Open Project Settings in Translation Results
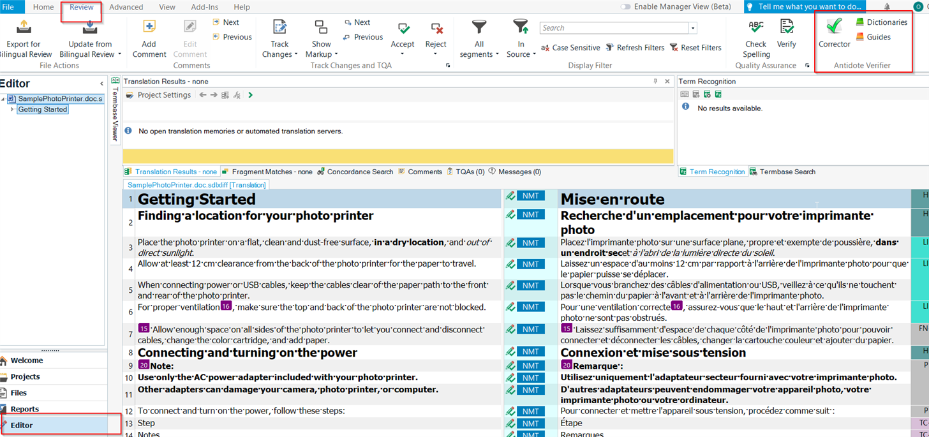The width and height of the screenshot is (929, 437). pyautogui.click(x=158, y=95)
